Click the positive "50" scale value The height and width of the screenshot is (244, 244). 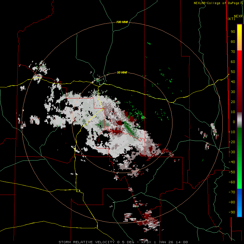click(x=233, y=72)
